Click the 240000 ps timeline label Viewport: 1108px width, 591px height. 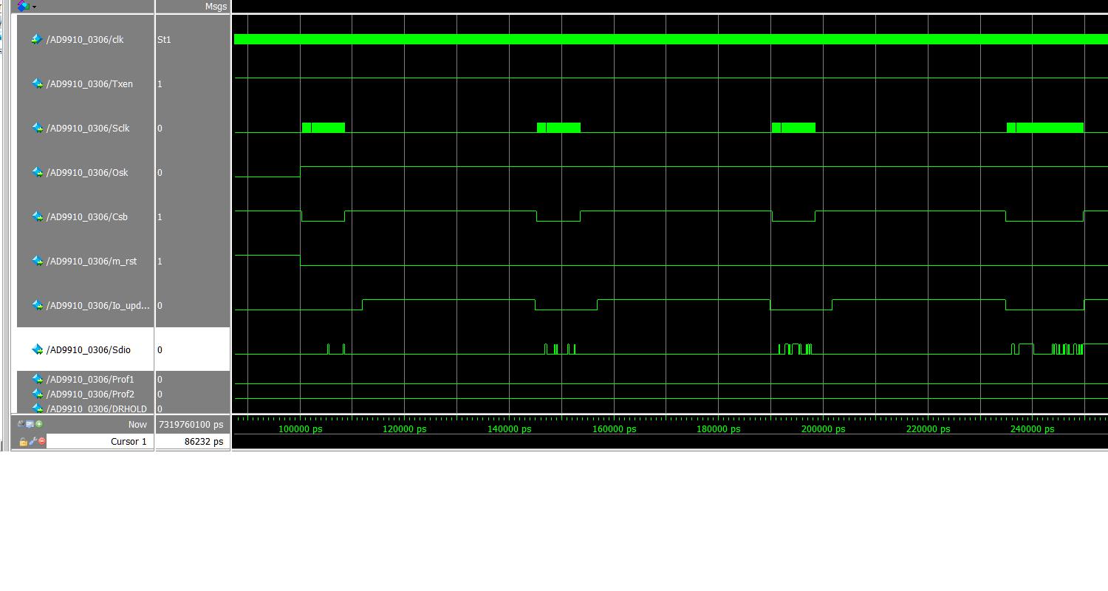point(1032,428)
